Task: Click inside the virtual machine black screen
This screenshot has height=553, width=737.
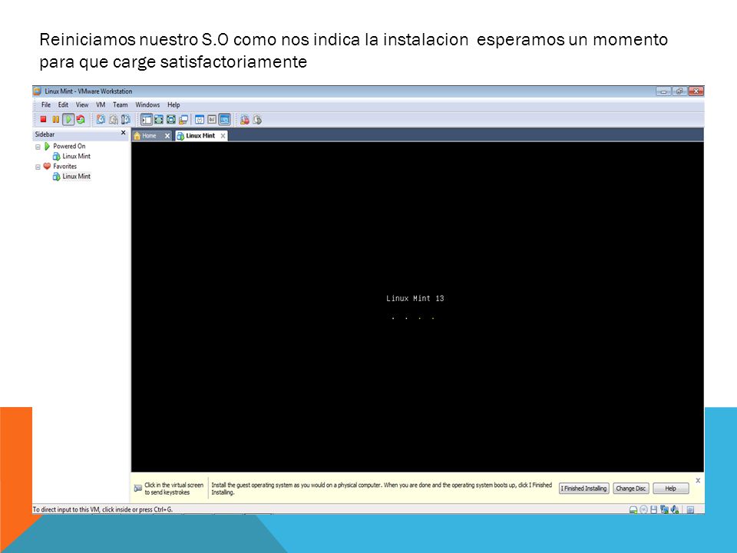Action: click(418, 306)
